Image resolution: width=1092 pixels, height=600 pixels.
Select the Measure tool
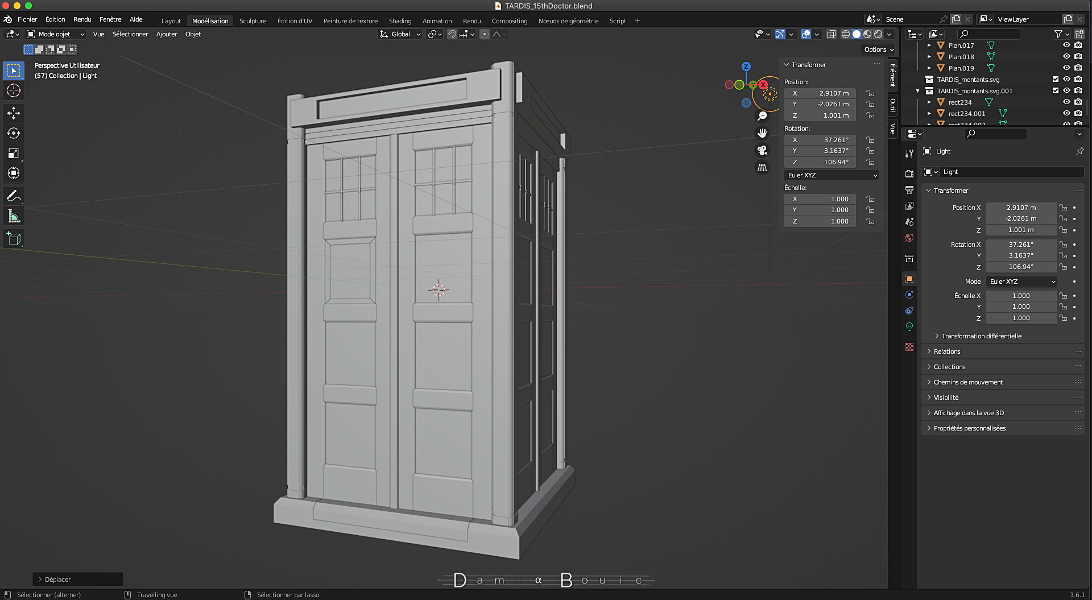coord(14,216)
